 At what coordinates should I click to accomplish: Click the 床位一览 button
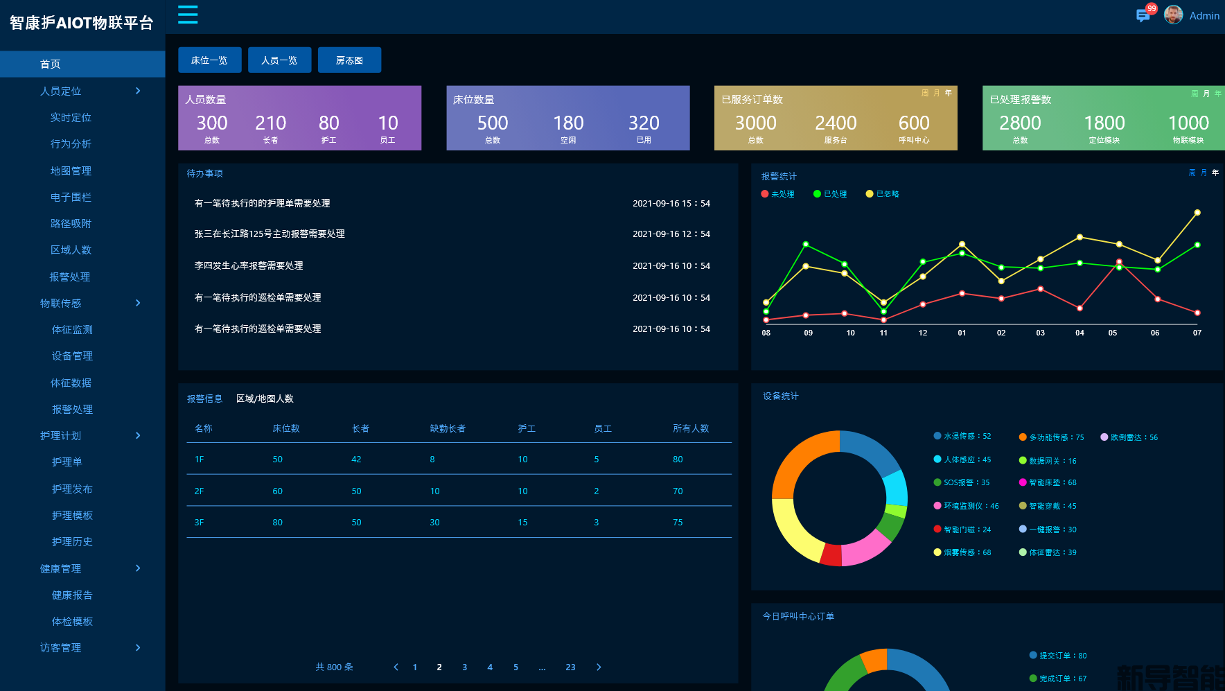(209, 60)
